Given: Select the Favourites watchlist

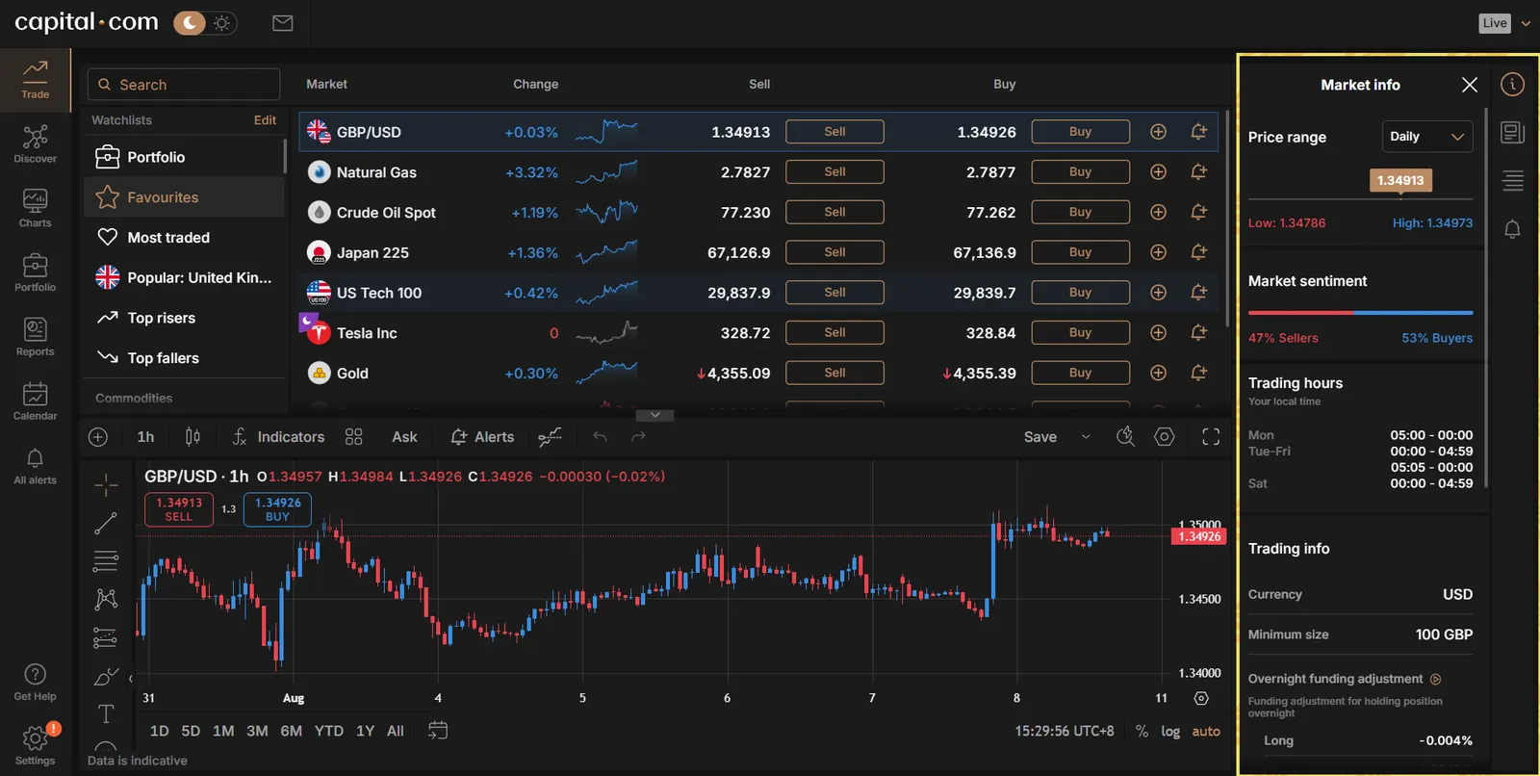Looking at the screenshot, I should coord(184,197).
